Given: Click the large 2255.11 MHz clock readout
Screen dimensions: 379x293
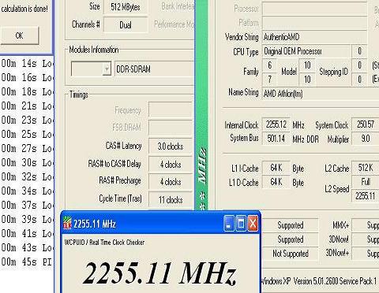Looking at the screenshot, I should coord(159,273).
